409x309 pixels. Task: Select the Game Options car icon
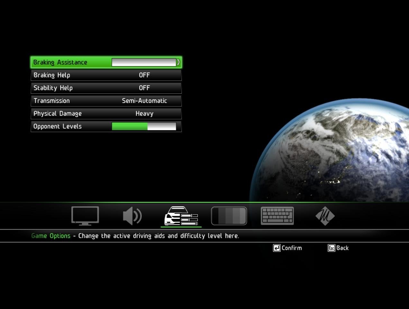(x=181, y=216)
